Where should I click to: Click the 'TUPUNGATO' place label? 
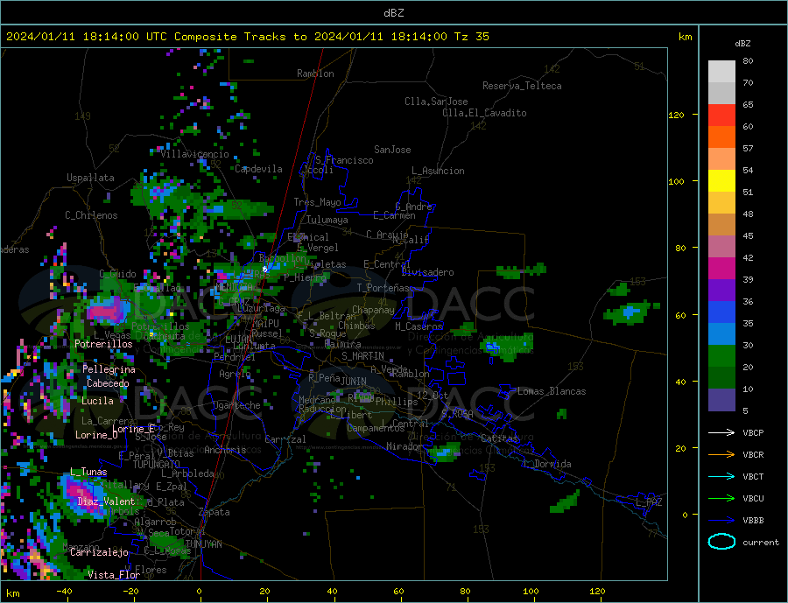[157, 465]
